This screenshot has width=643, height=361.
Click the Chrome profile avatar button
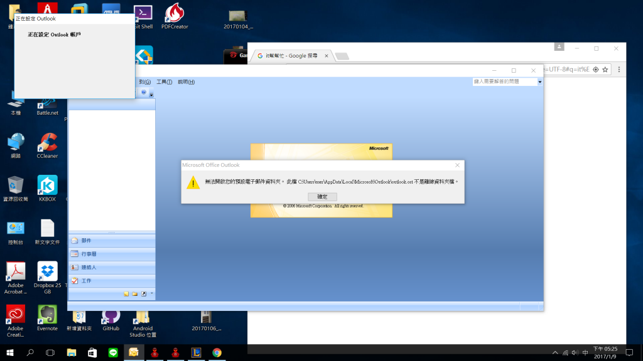click(x=559, y=46)
